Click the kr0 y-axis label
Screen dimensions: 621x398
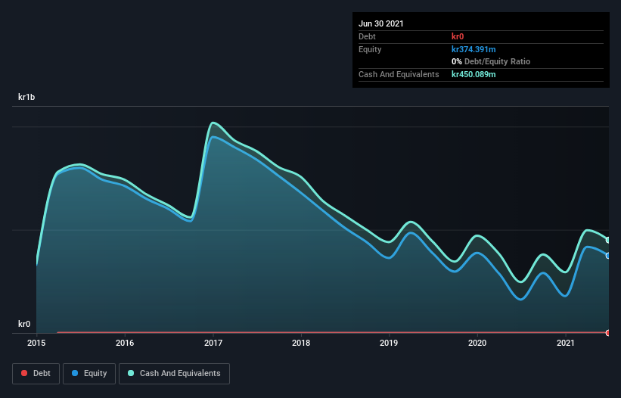[x=24, y=324]
